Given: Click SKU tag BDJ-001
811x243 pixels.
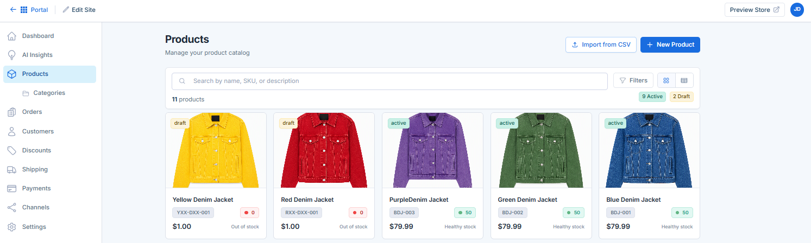Looking at the screenshot, I should 621,213.
